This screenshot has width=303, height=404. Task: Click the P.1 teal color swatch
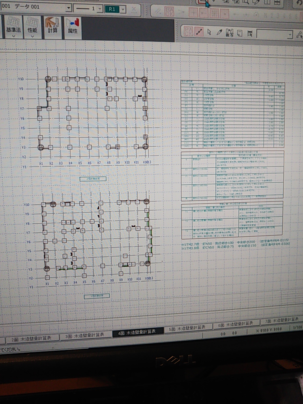click(112, 9)
